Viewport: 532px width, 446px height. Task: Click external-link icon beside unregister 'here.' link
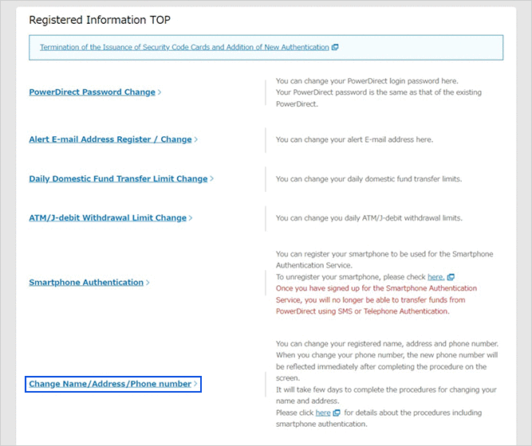click(451, 277)
